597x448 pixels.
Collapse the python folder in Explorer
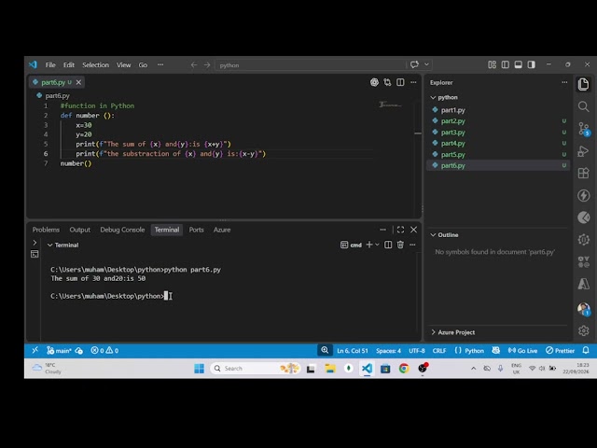[433, 97]
